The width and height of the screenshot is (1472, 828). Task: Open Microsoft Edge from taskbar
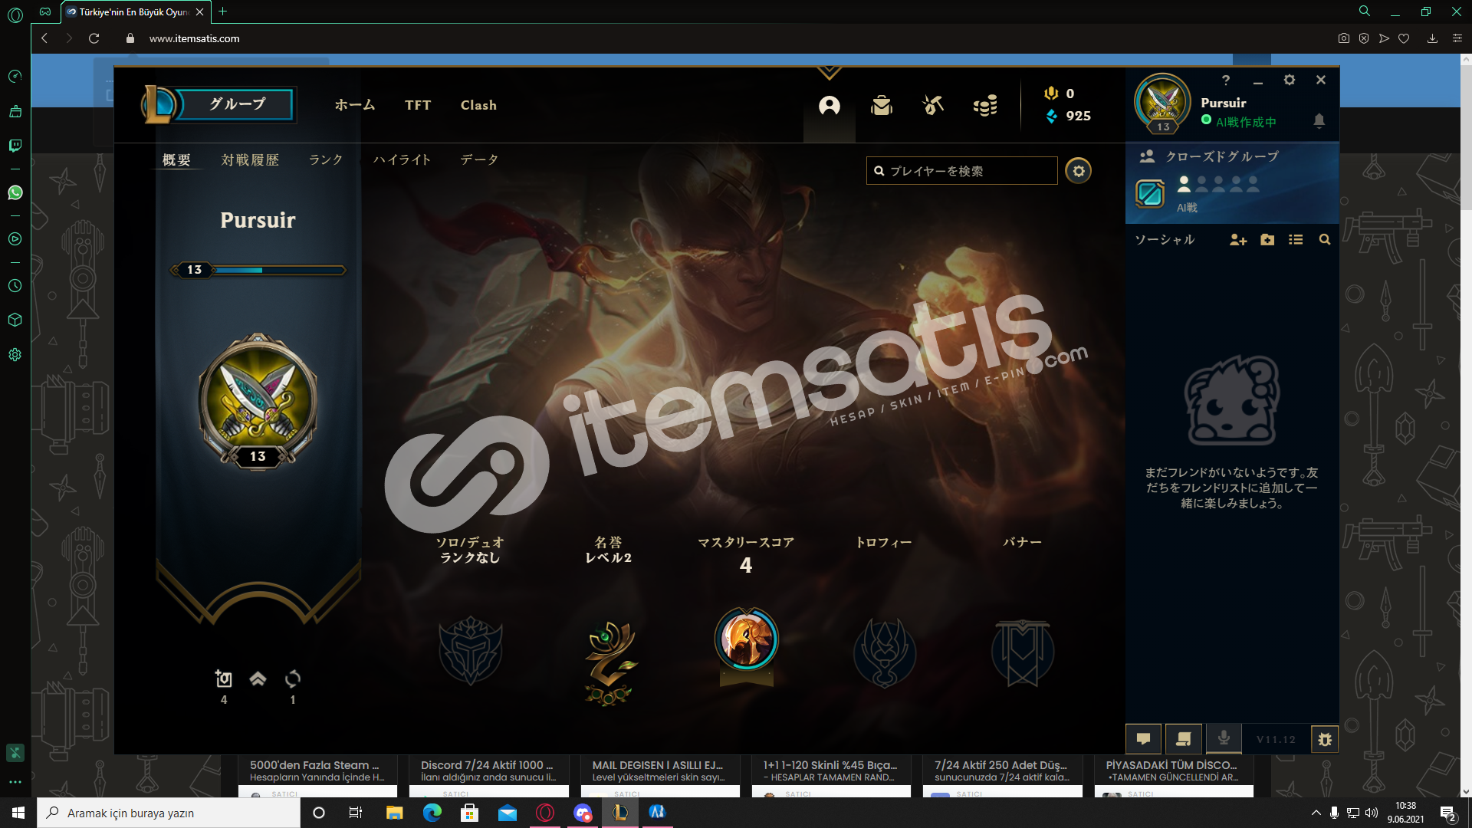coord(432,813)
